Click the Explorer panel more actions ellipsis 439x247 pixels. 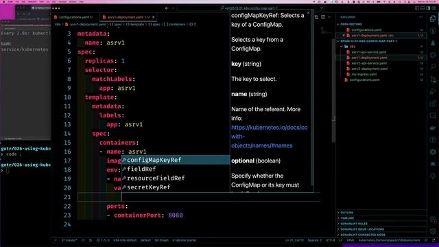(420, 17)
